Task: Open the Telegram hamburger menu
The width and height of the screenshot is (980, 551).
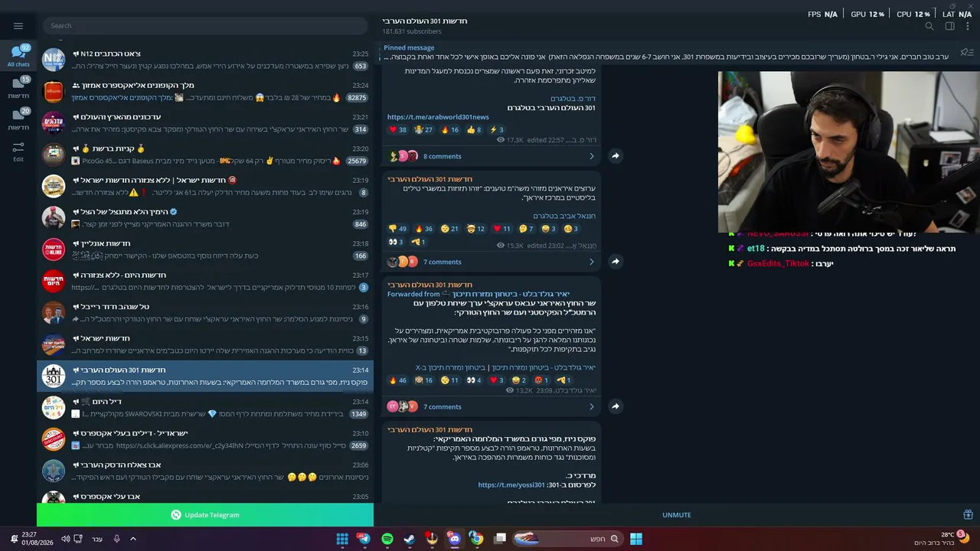Action: click(18, 26)
